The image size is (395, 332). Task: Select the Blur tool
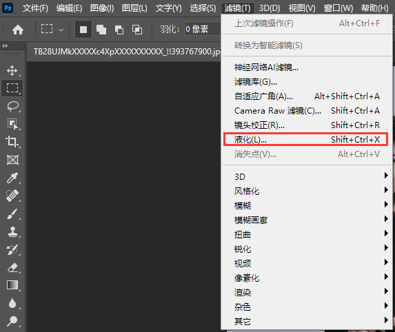(x=12, y=303)
